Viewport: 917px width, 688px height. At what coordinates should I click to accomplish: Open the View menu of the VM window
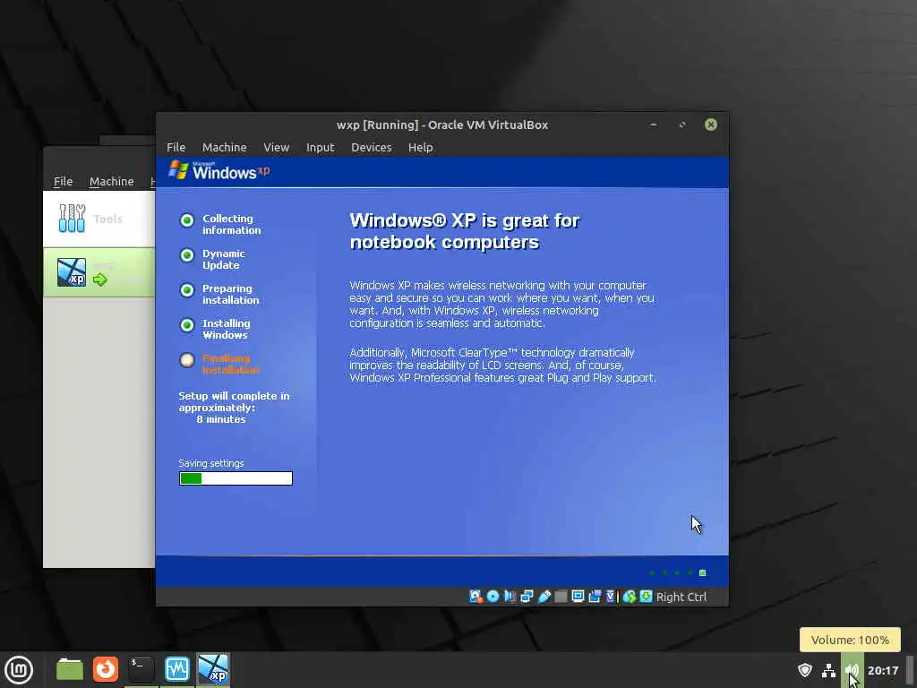tap(276, 148)
